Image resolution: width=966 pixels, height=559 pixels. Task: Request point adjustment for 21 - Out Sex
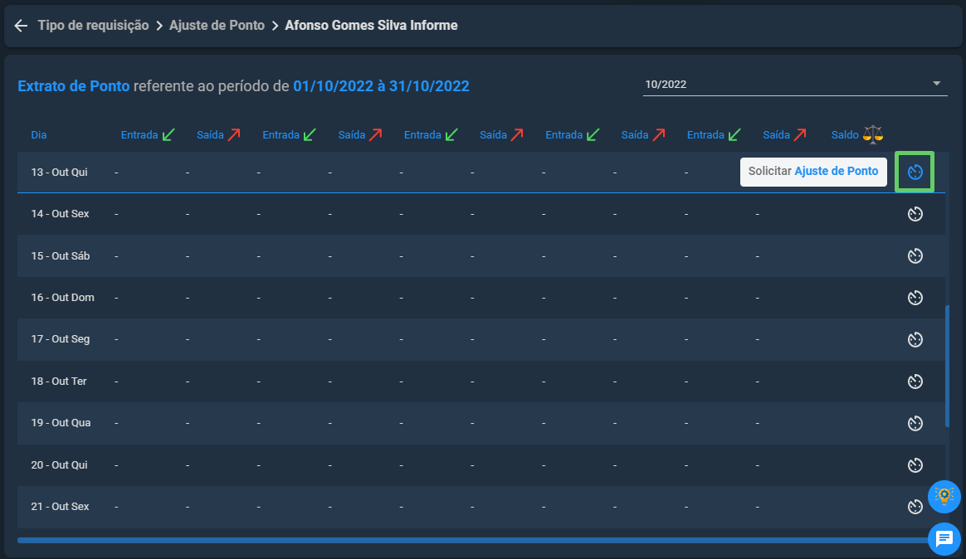click(x=915, y=507)
